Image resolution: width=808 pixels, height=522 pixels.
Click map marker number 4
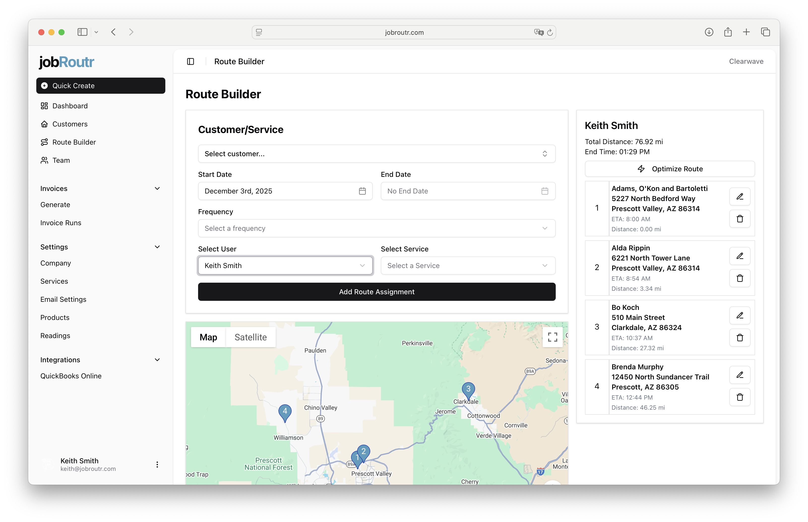pos(285,413)
